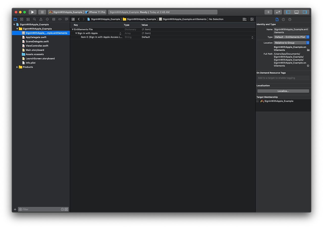
Task: Open the Type dropdown Default - Entitlements Plist
Action: 291,37
